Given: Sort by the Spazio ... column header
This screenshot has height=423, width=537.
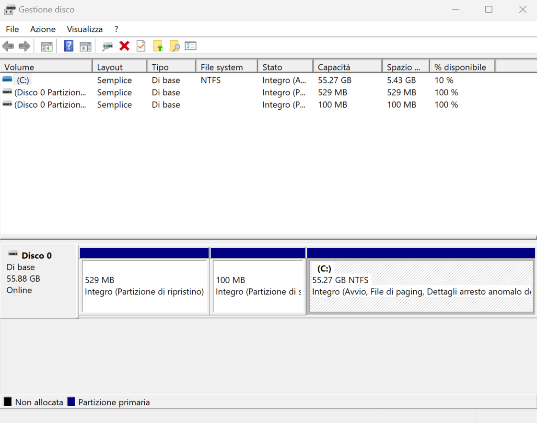Looking at the screenshot, I should 406,67.
